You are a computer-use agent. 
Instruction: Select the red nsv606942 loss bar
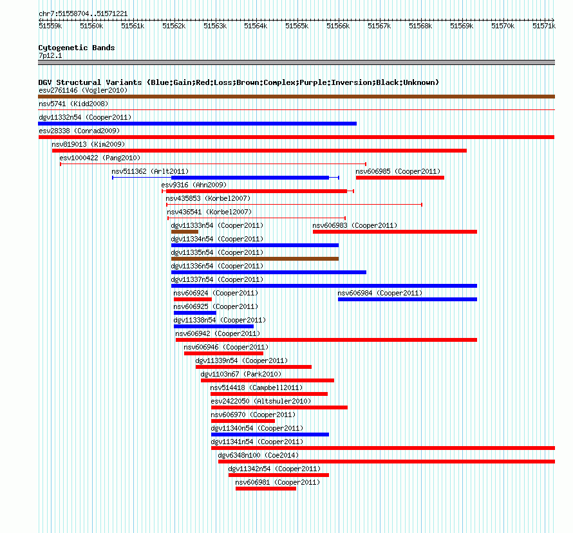pos(326,340)
